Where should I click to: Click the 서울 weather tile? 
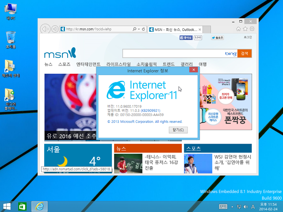pos(78,158)
